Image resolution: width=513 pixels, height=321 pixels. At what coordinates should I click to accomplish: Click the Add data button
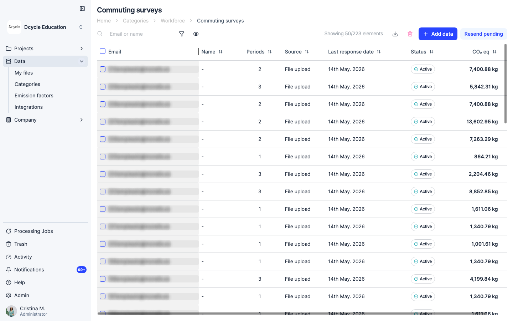tap(438, 34)
